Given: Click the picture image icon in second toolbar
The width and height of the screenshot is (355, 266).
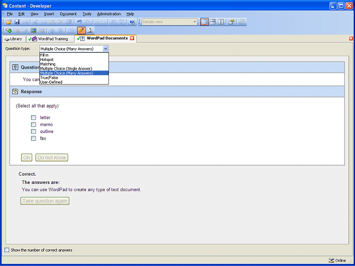Looking at the screenshot, I should [x=33, y=30].
